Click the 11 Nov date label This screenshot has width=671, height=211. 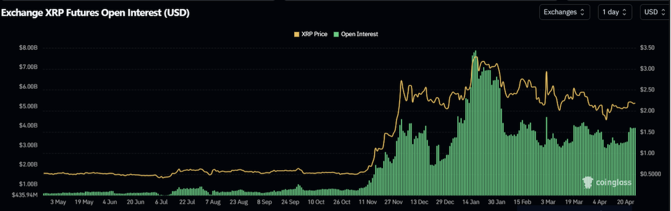(368, 202)
